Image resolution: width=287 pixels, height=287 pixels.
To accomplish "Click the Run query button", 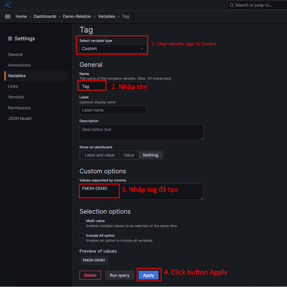I will [120, 275].
